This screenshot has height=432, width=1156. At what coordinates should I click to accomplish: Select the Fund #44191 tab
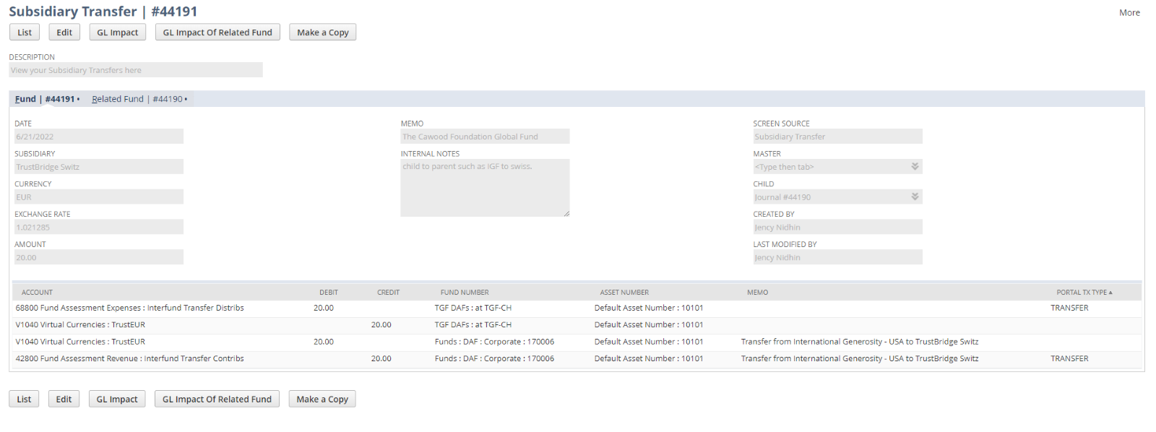(46, 99)
